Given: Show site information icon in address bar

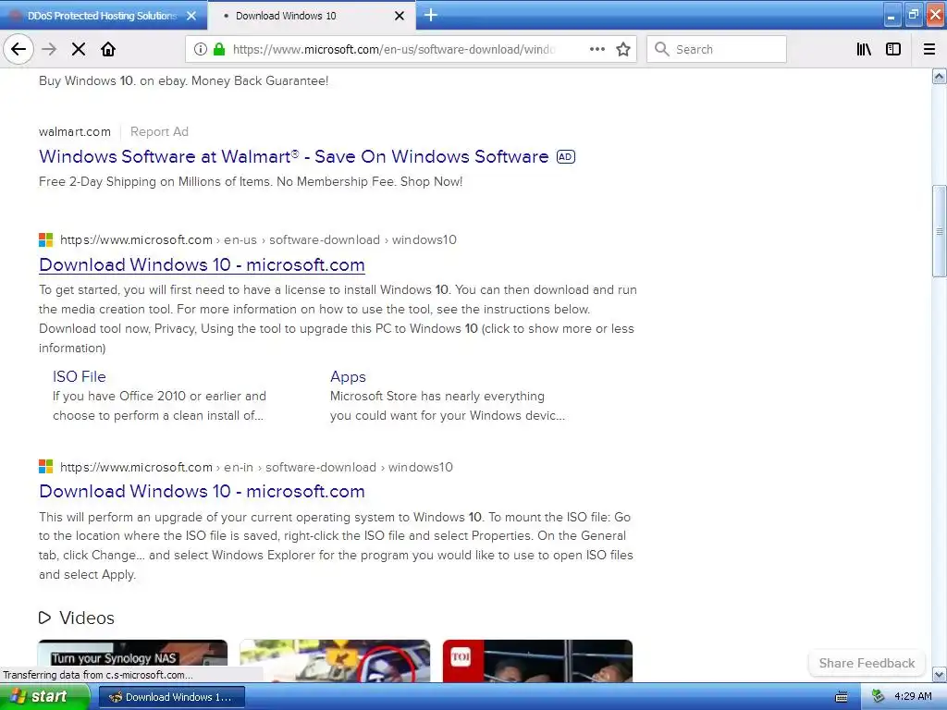Looking at the screenshot, I should tap(201, 50).
